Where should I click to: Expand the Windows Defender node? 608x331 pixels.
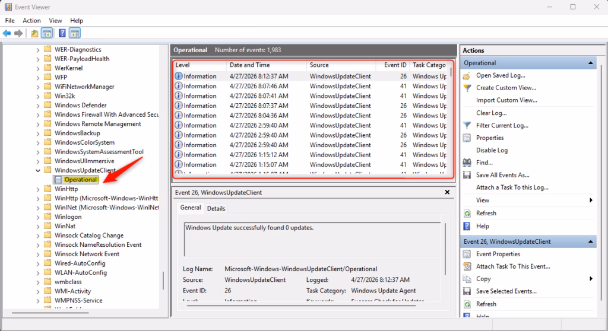point(37,106)
